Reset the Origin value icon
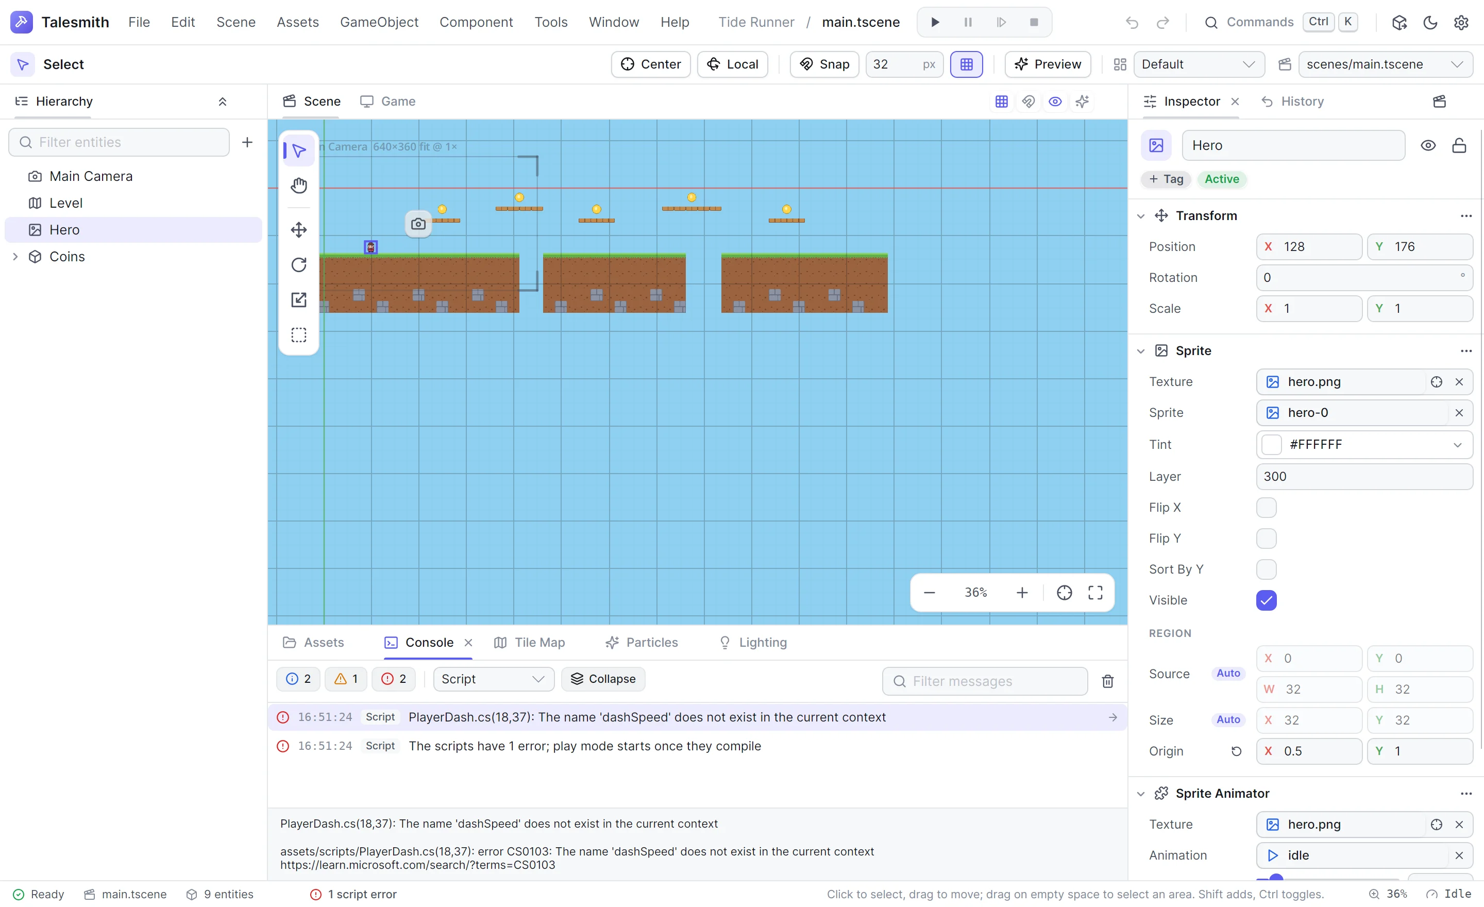The image size is (1484, 907). pyautogui.click(x=1237, y=751)
